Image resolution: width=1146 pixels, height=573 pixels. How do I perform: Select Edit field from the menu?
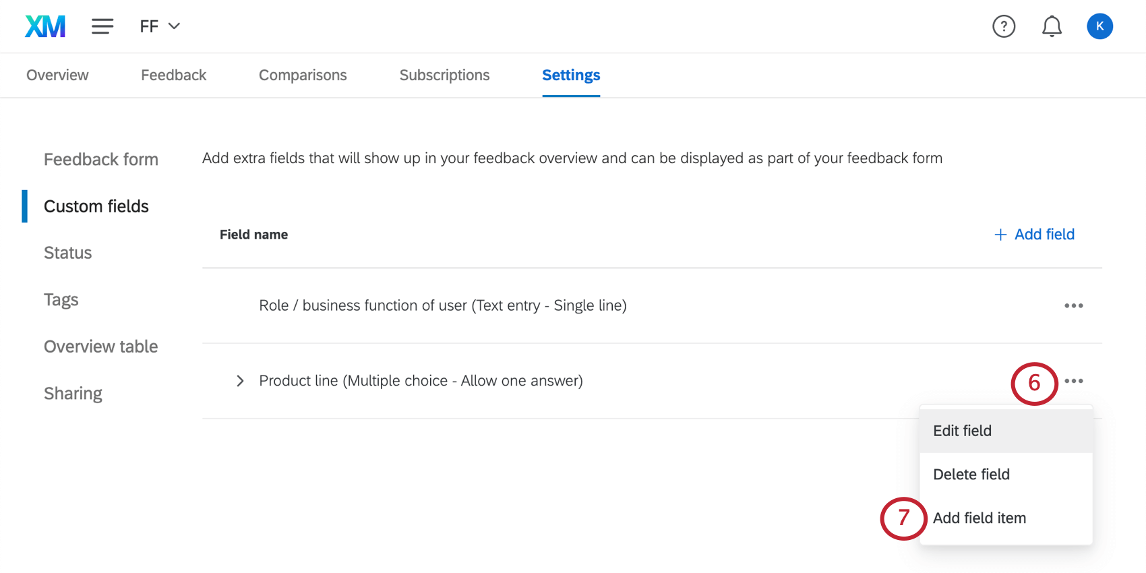(962, 430)
